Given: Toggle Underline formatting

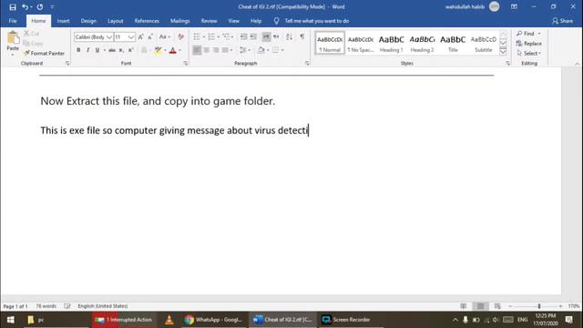Looking at the screenshot, I should coord(97,50).
